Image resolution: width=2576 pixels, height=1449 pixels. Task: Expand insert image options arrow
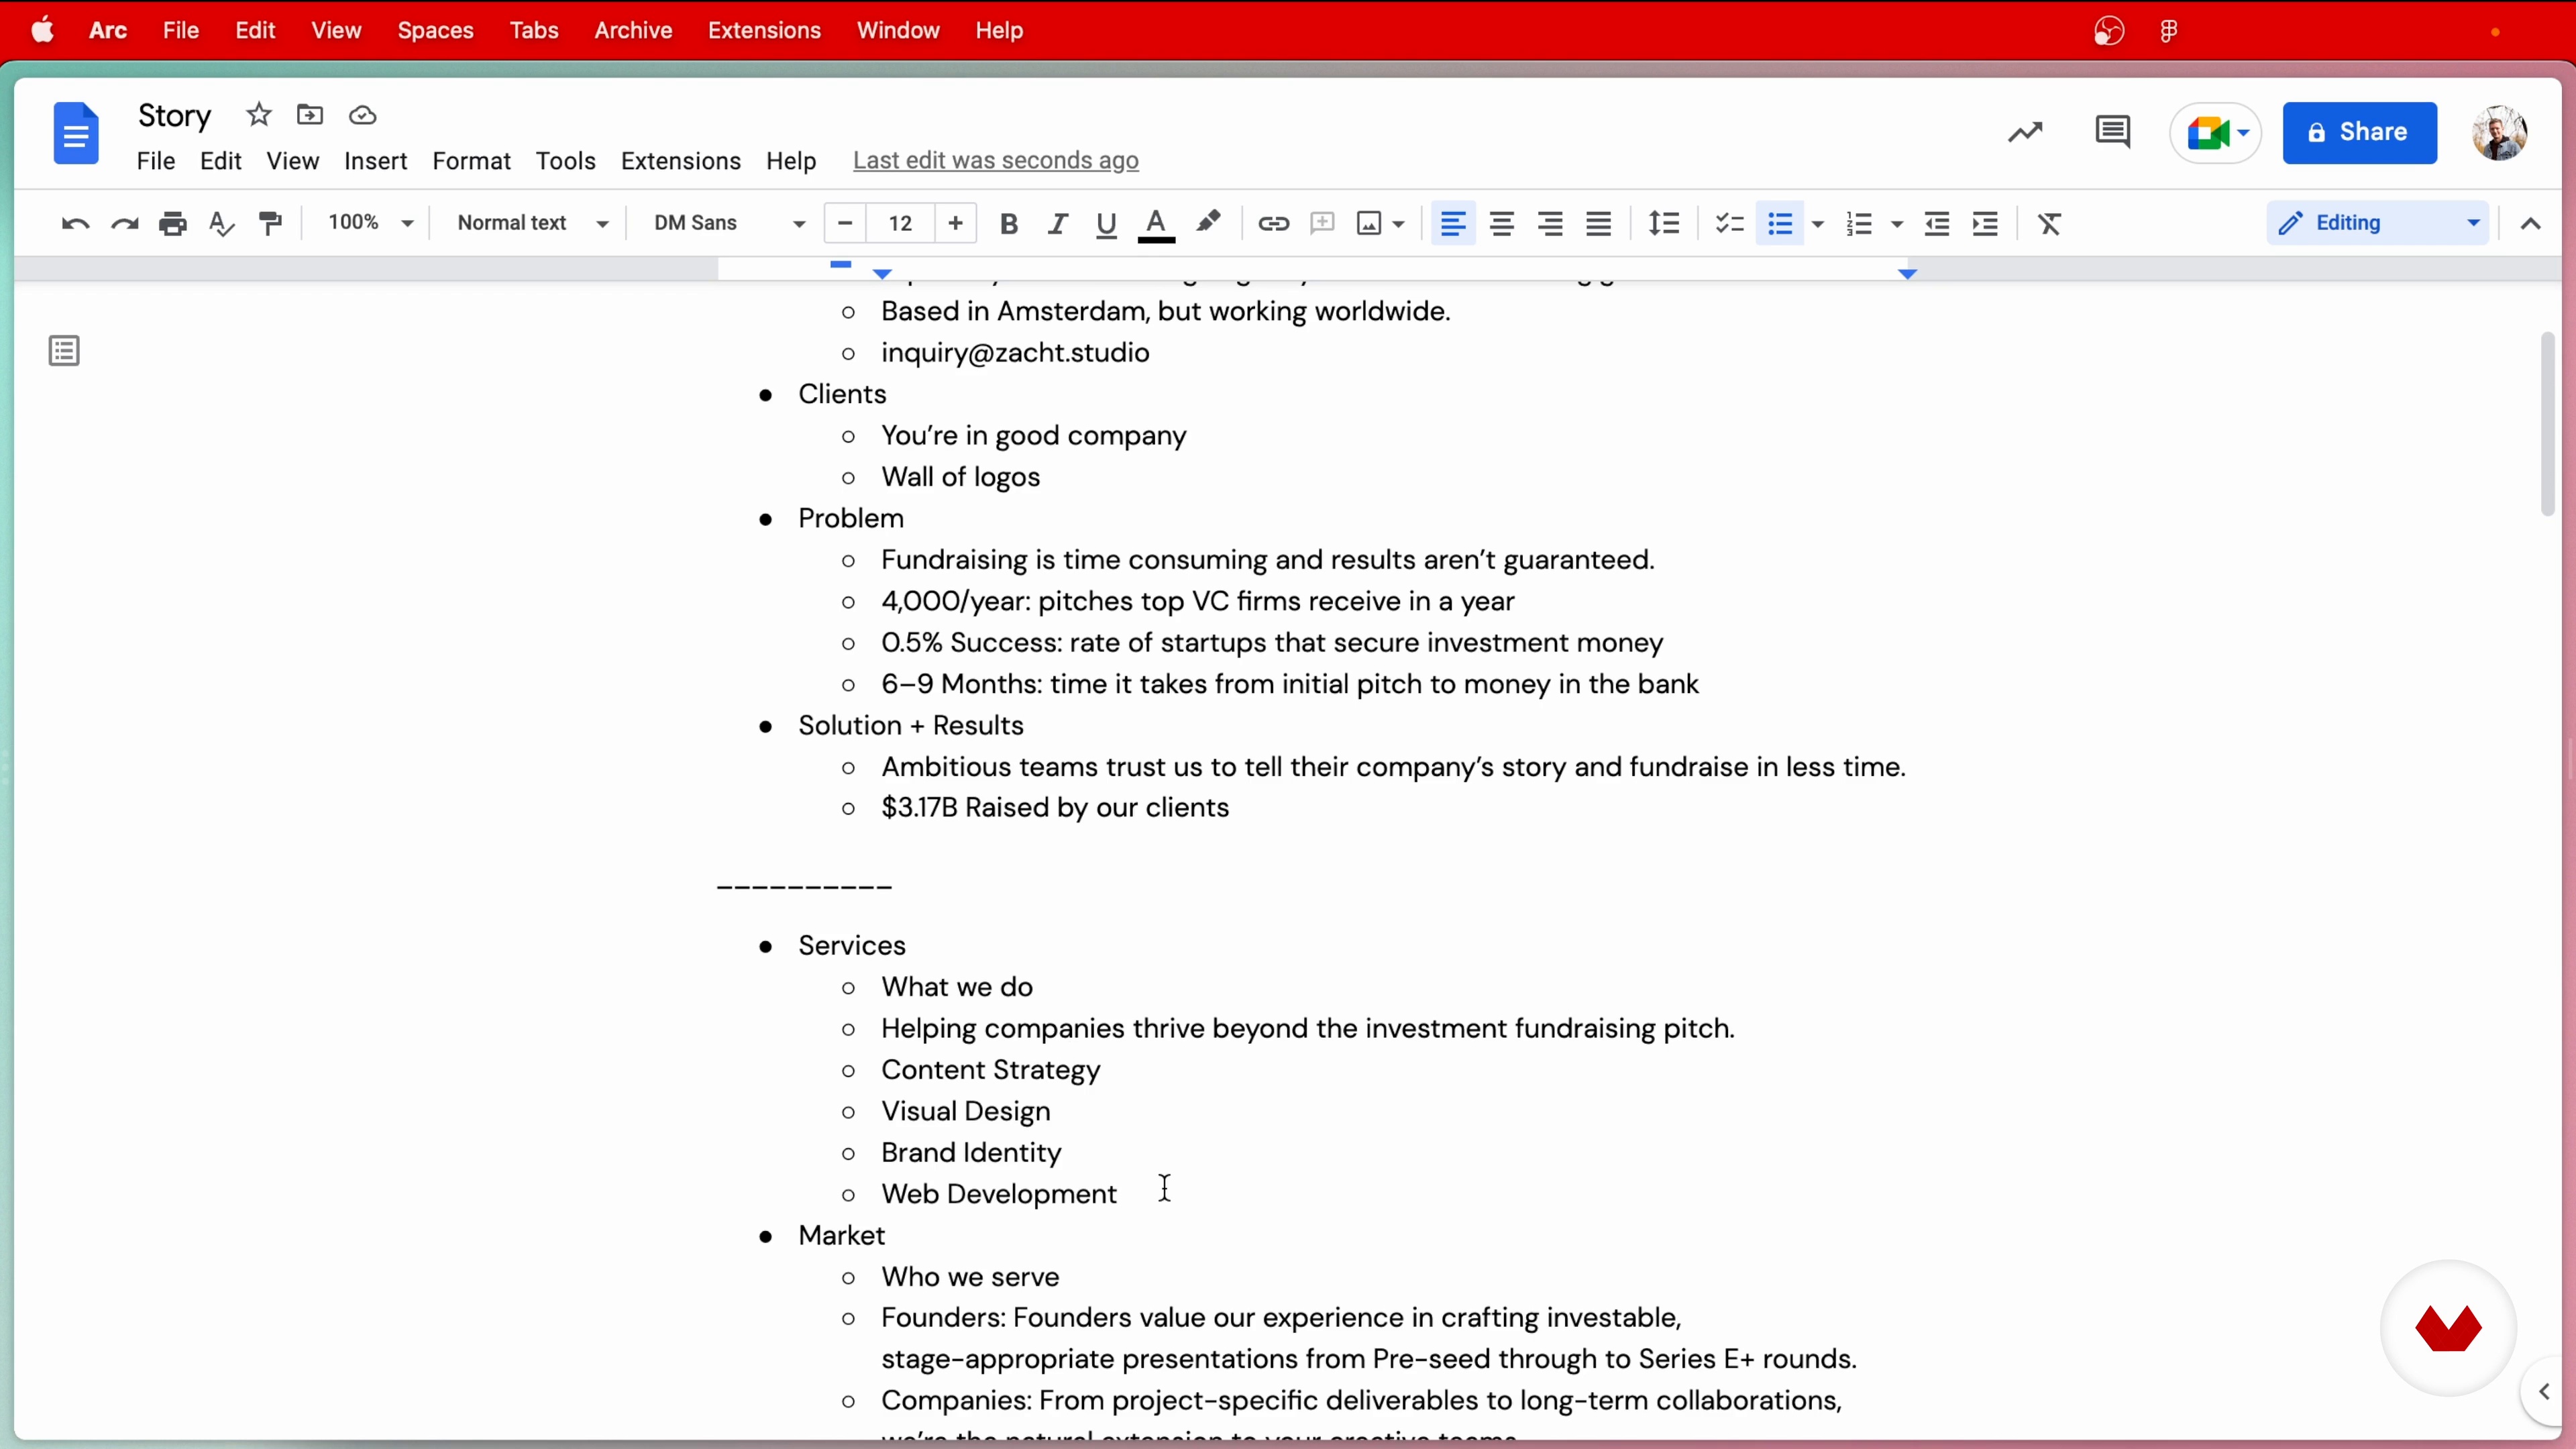[x=1399, y=224]
